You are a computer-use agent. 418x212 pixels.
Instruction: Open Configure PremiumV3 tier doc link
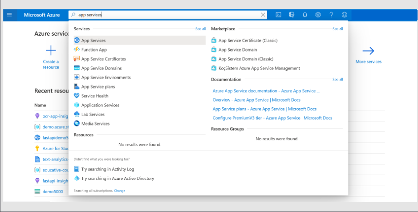[272, 118]
